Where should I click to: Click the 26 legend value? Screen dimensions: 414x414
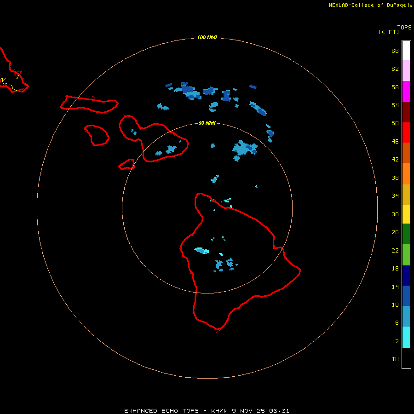395,232
